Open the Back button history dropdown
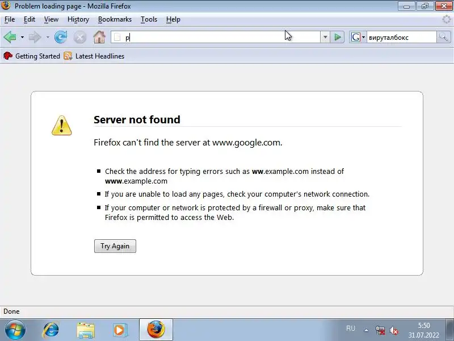This screenshot has width=454, height=341. tap(22, 37)
